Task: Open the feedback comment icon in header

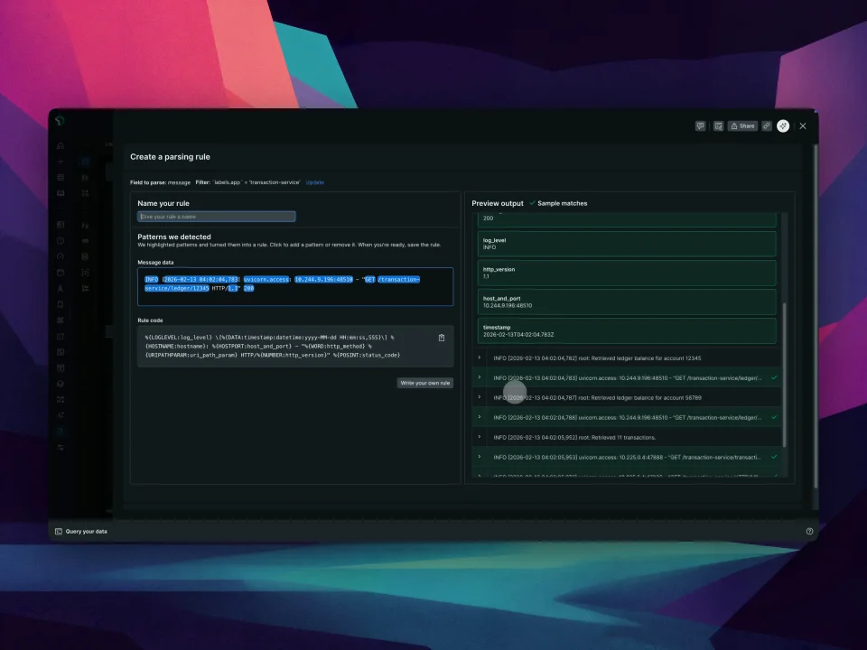Action: [x=700, y=126]
